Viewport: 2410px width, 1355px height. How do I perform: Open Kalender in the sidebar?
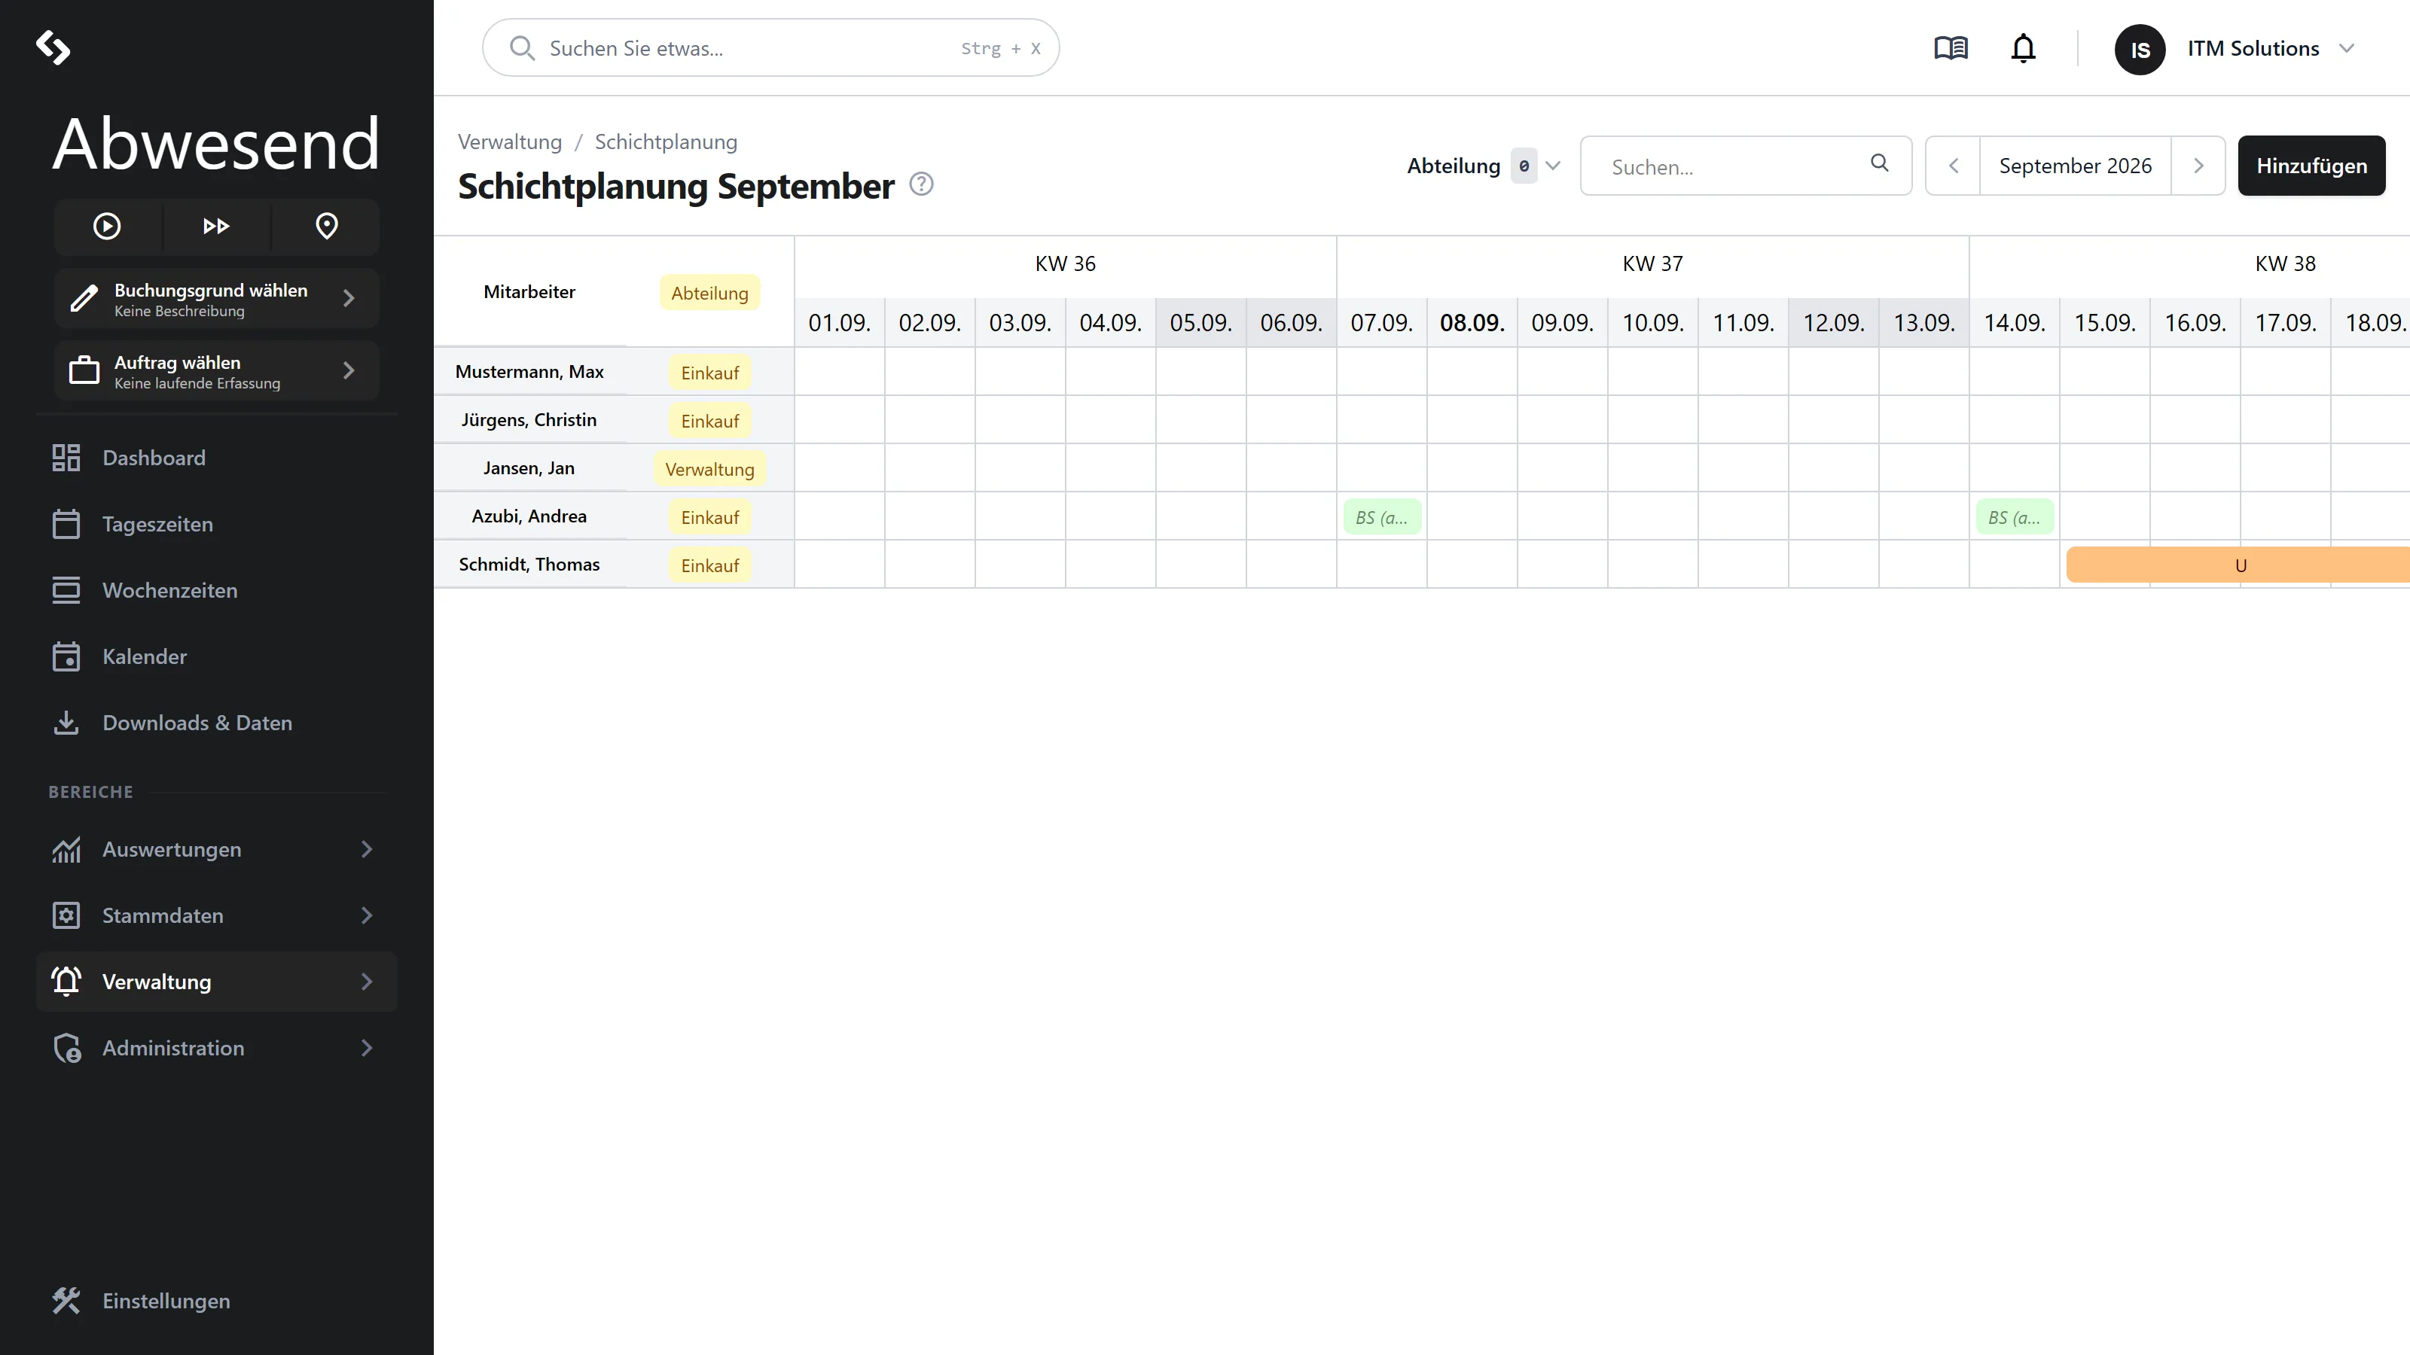tap(216, 657)
